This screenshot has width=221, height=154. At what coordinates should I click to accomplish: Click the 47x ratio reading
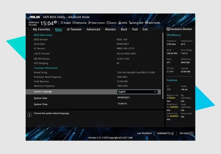[168, 62]
